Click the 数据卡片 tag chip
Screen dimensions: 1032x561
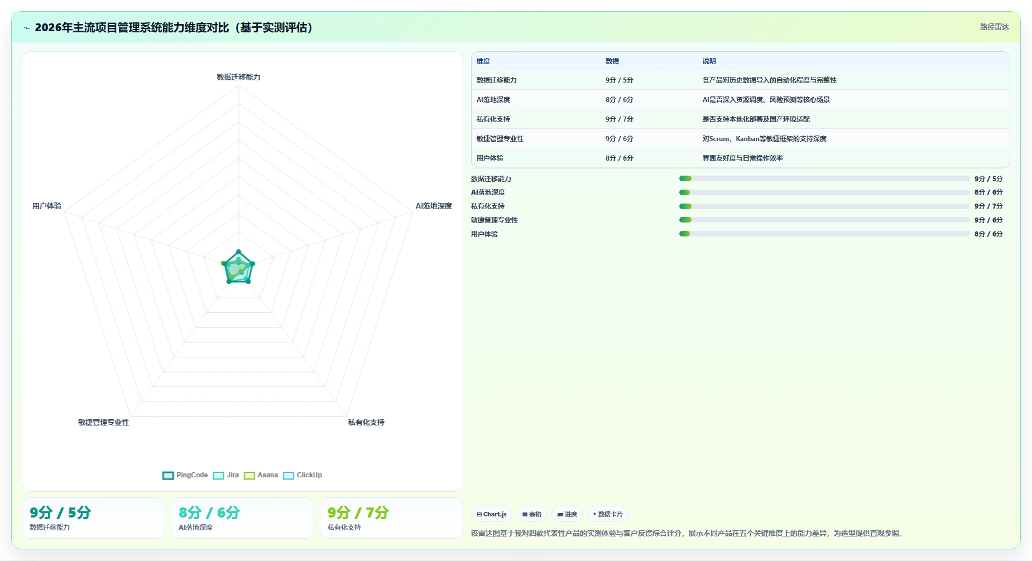click(x=608, y=514)
